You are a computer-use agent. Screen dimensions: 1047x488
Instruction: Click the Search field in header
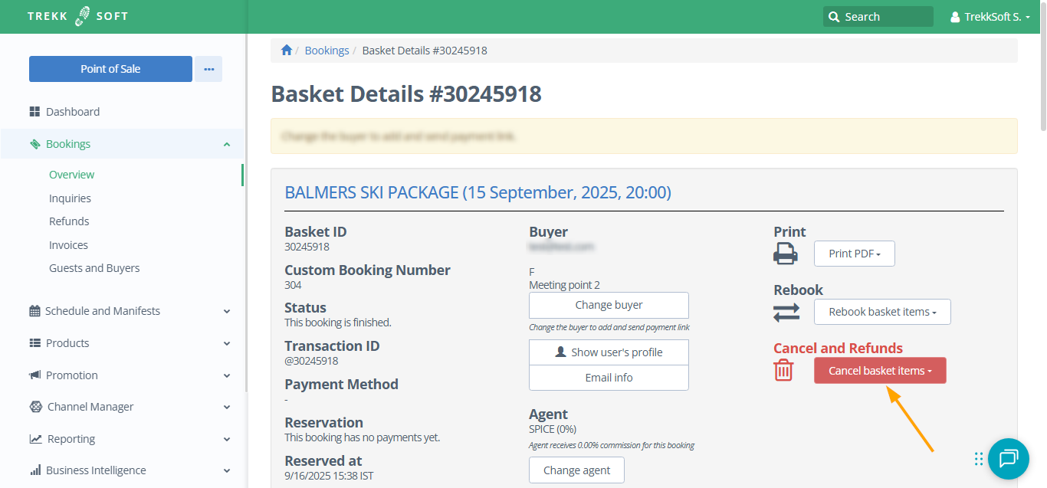(x=878, y=17)
